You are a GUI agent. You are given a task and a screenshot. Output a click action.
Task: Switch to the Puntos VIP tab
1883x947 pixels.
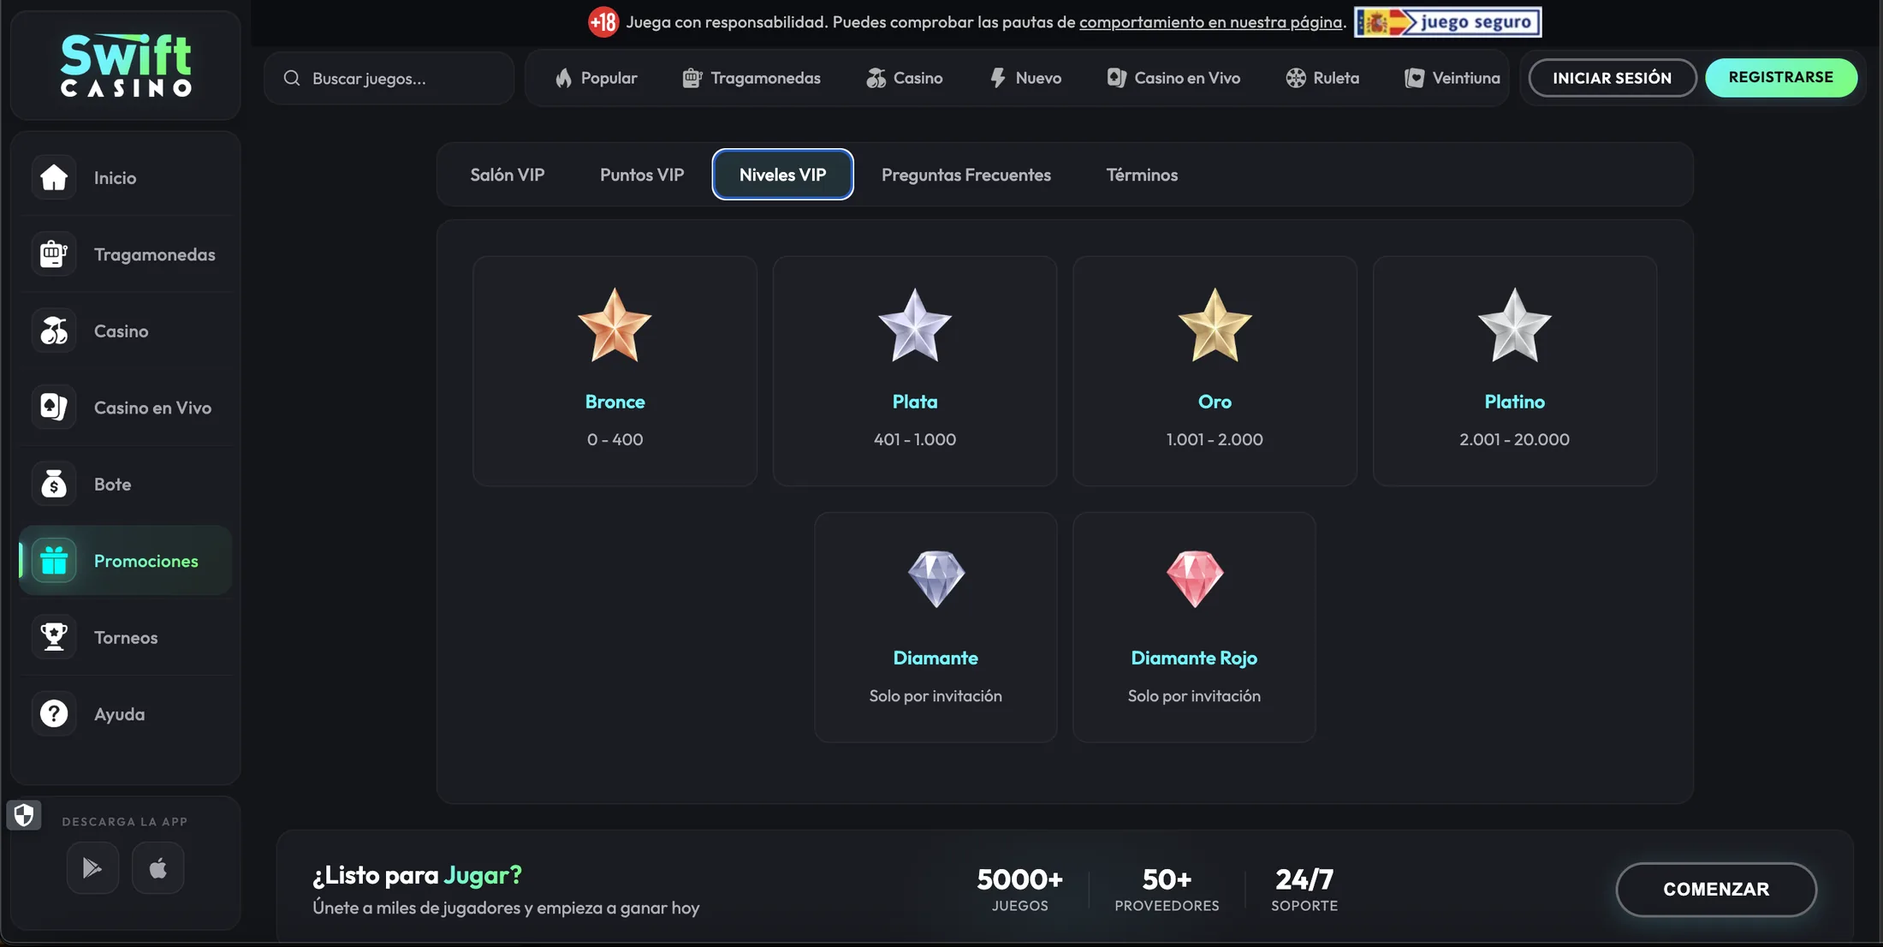point(642,175)
